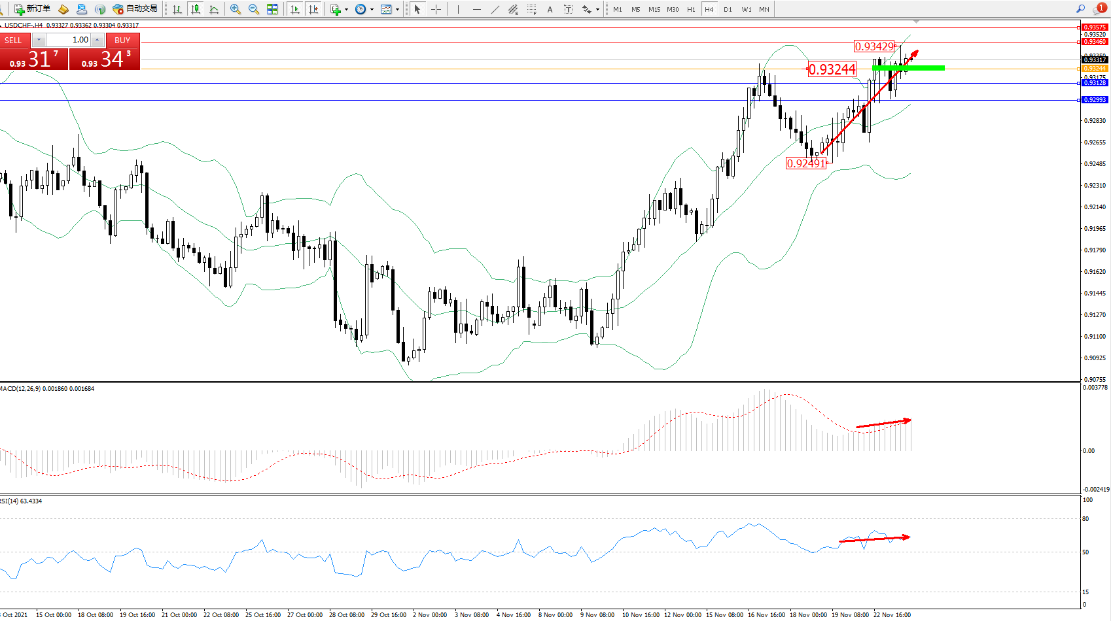Toggle AutoTrading (自动交易) button

coord(135,9)
